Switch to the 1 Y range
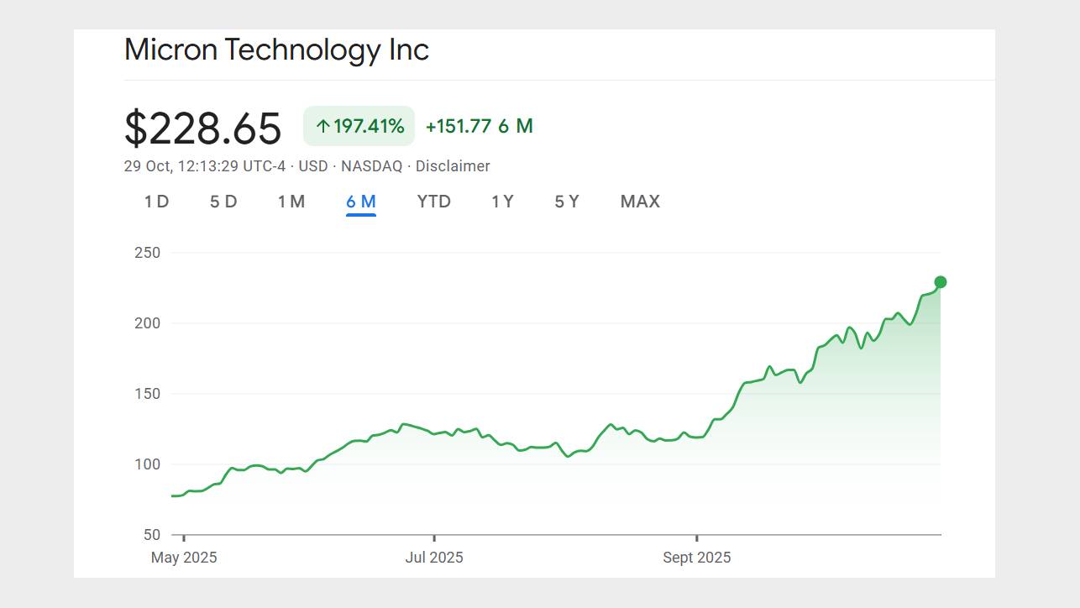This screenshot has height=608, width=1080. click(x=501, y=202)
